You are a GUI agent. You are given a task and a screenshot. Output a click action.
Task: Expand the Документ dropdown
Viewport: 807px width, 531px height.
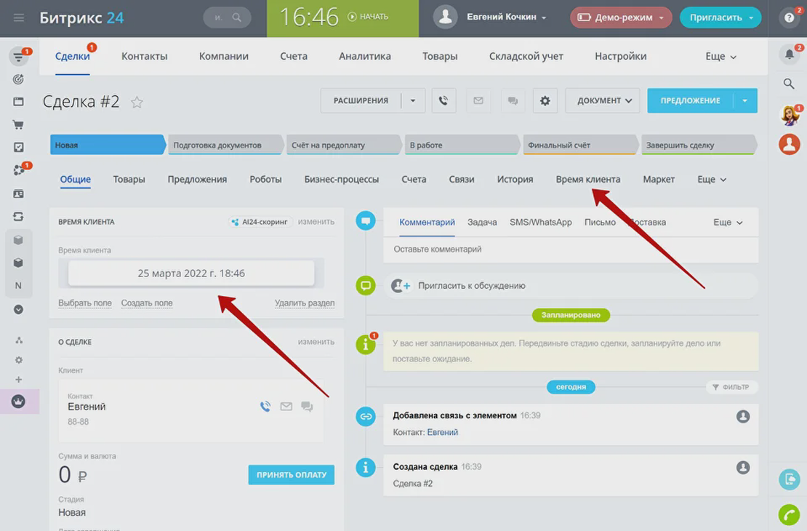coord(604,101)
